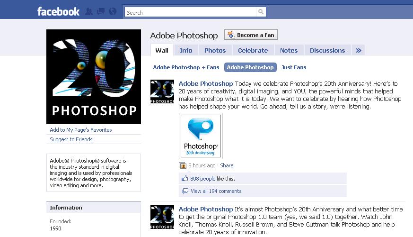This screenshot has width=413, height=237.
Task: Click the search magnifier icon
Action: pyautogui.click(x=261, y=11)
